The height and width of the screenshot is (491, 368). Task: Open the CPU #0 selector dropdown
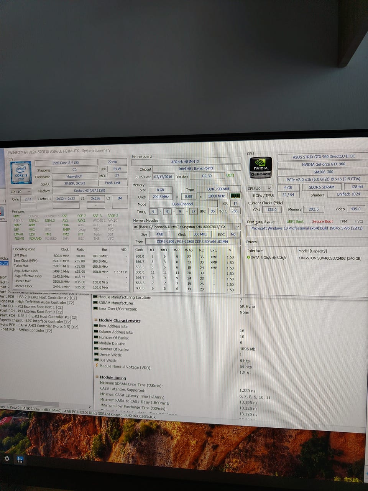click(20, 191)
